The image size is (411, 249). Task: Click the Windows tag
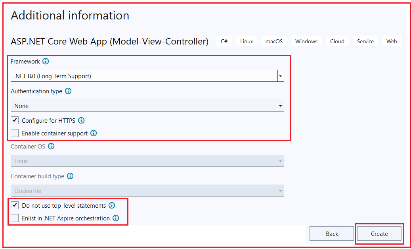point(306,41)
